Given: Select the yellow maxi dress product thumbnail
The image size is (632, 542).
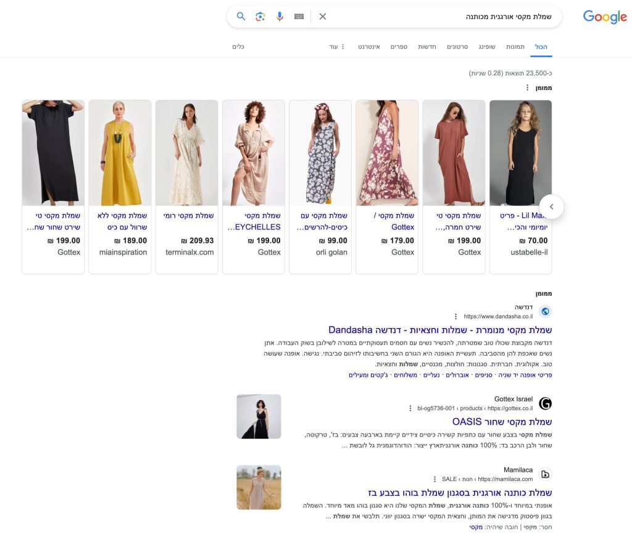Looking at the screenshot, I should click(x=120, y=152).
